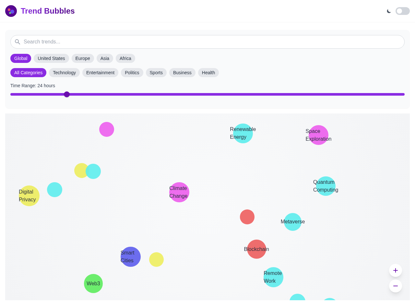Select the Business category filter
Image resolution: width=415 pixels, height=308 pixels.
pos(182,73)
